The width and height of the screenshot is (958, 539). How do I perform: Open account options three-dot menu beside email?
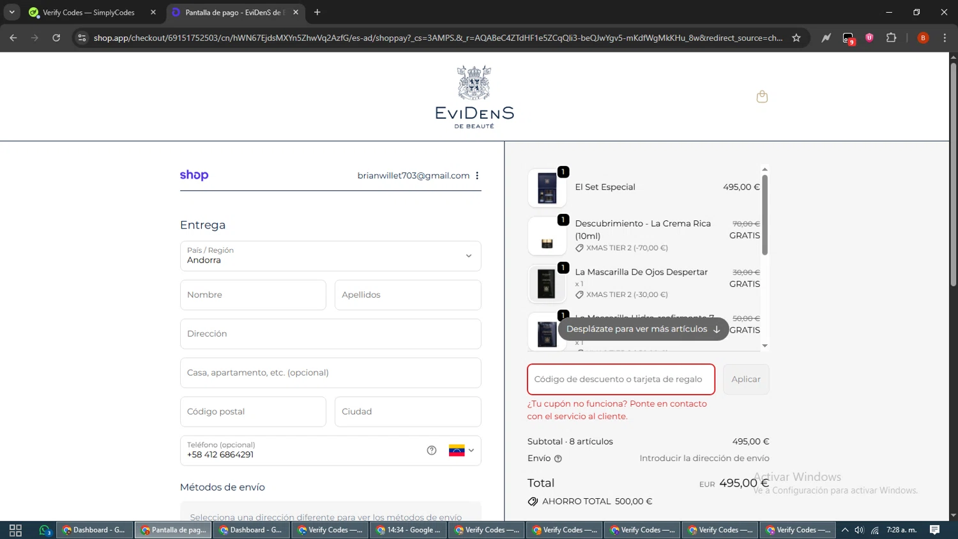click(x=477, y=176)
